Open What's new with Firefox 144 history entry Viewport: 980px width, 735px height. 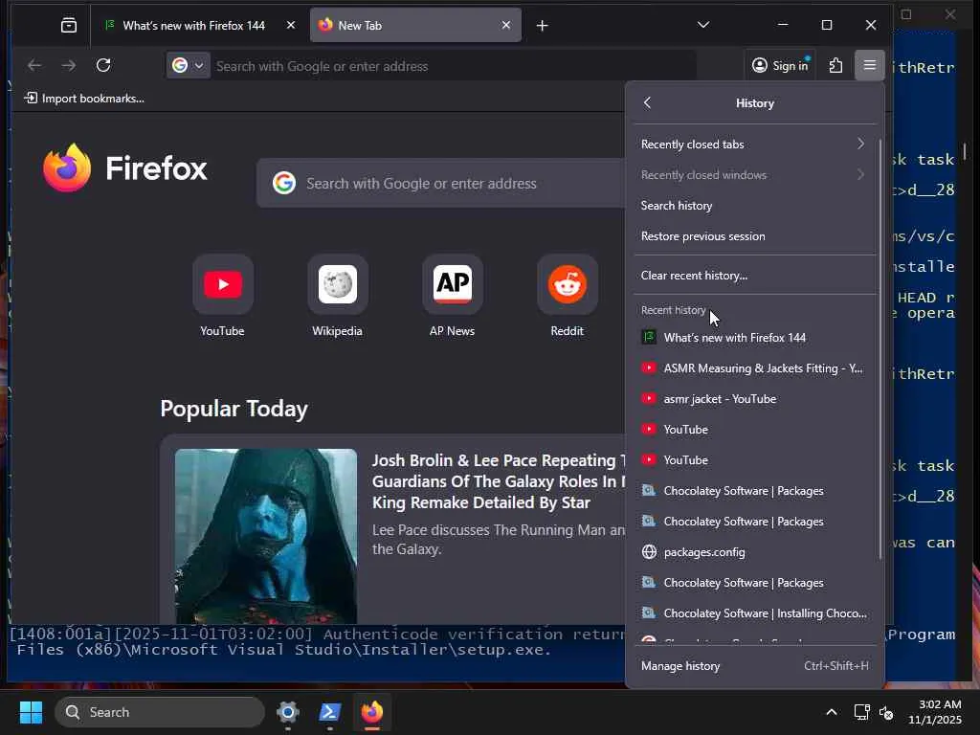click(x=754, y=338)
